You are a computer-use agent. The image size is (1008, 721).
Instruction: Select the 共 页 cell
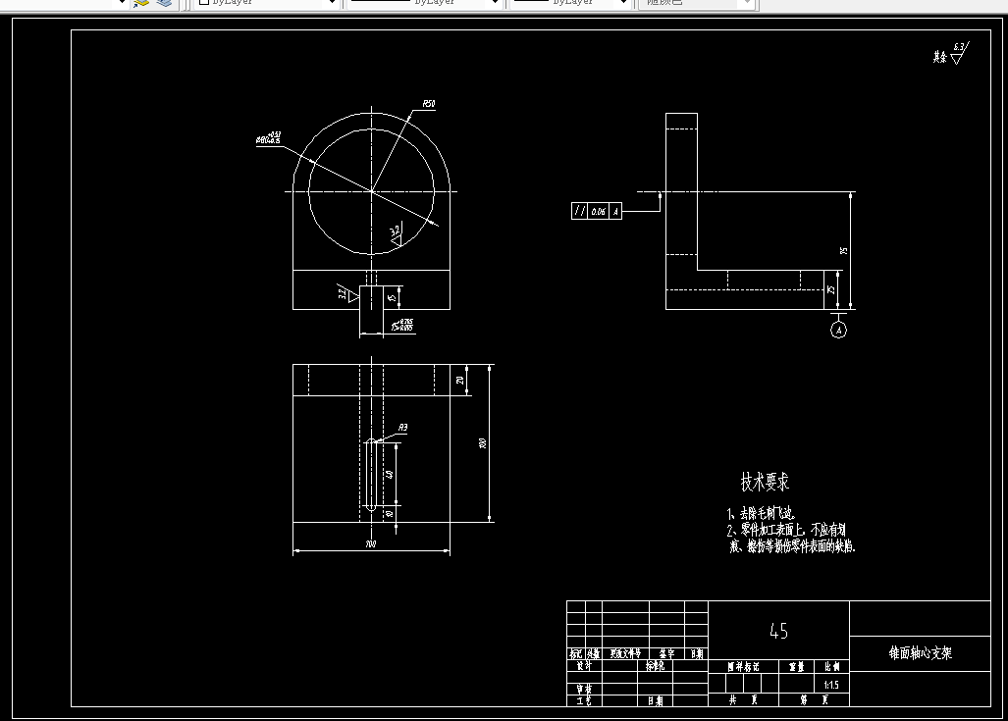743,699
